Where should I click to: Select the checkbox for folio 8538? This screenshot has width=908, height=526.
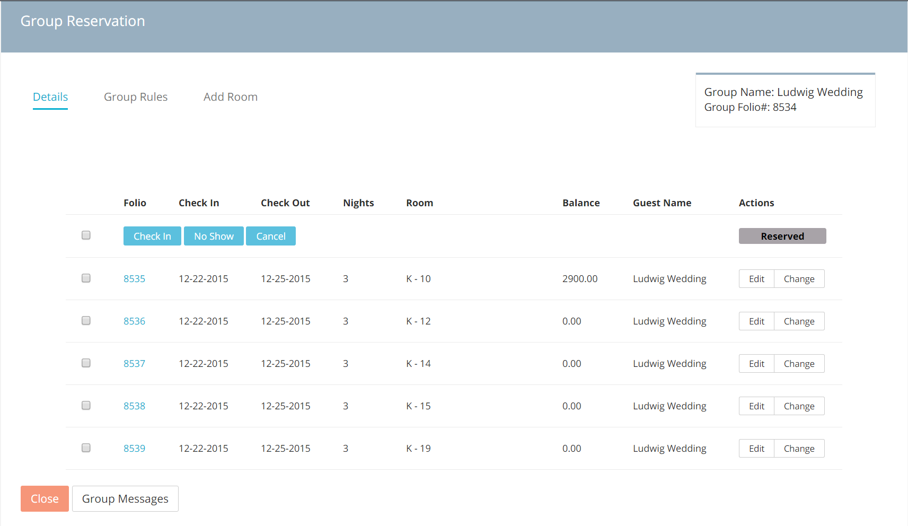point(86,406)
